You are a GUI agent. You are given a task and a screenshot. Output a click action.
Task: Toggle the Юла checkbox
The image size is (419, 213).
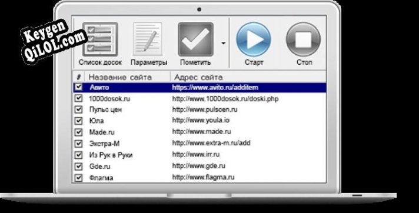(x=78, y=121)
